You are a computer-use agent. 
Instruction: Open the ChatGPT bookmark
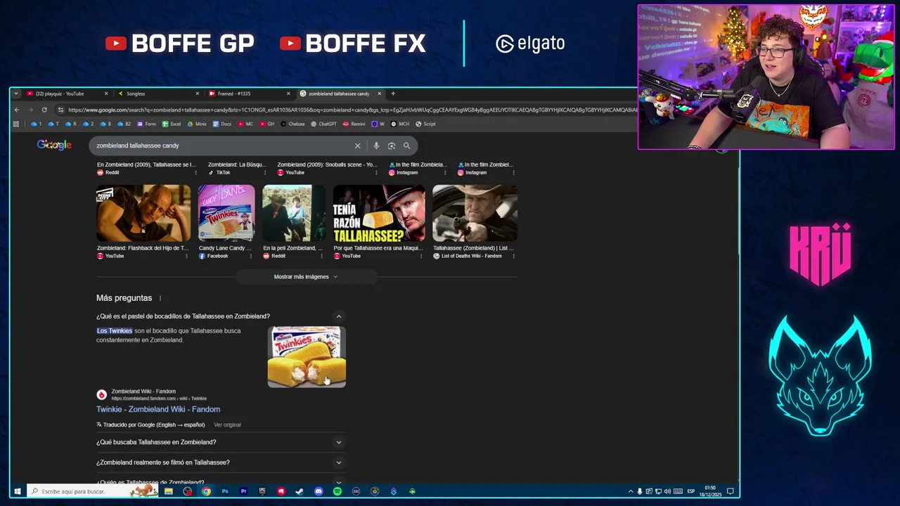pos(323,124)
